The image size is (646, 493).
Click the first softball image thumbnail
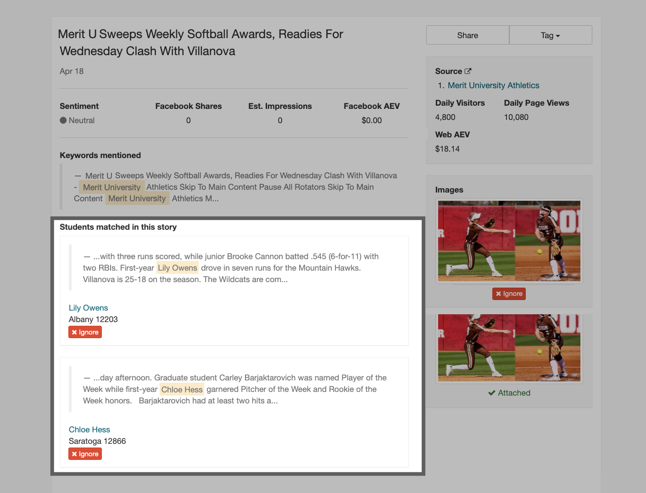pos(509,241)
